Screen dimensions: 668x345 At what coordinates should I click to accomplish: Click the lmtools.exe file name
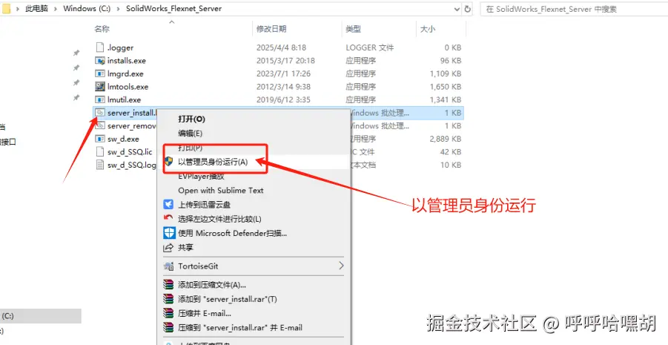coord(128,87)
